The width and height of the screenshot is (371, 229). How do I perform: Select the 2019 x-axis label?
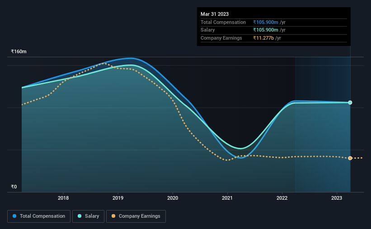coord(118,198)
